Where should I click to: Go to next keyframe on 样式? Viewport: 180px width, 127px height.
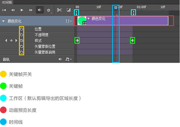click(16, 41)
